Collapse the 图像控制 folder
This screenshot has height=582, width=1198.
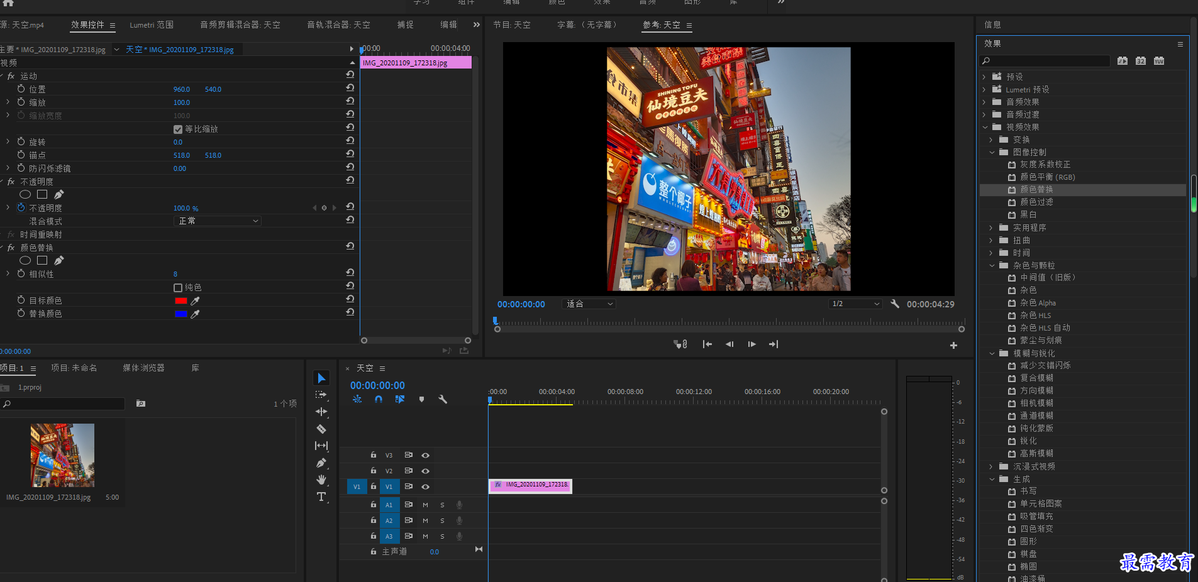(x=992, y=152)
